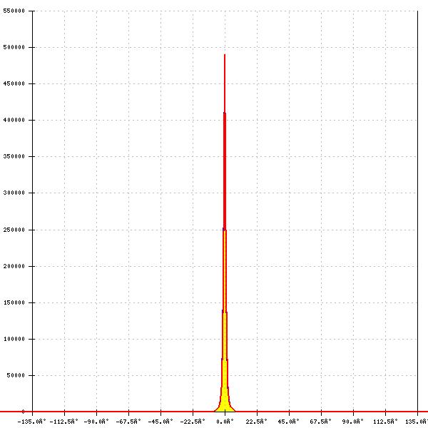This screenshot has width=428, height=428.
Task: Click the 112.5 degree x-axis label
Action: tap(385, 422)
